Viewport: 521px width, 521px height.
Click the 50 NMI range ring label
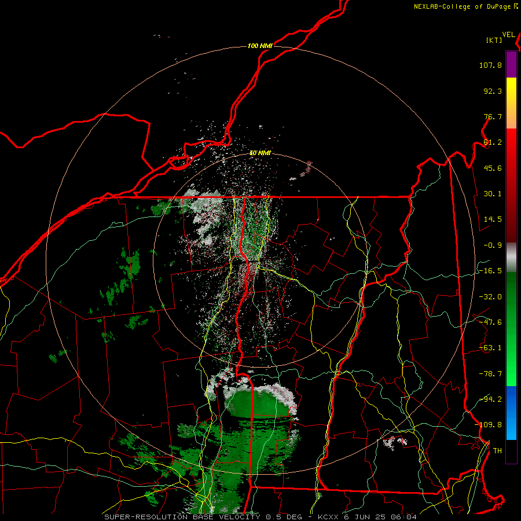point(260,153)
